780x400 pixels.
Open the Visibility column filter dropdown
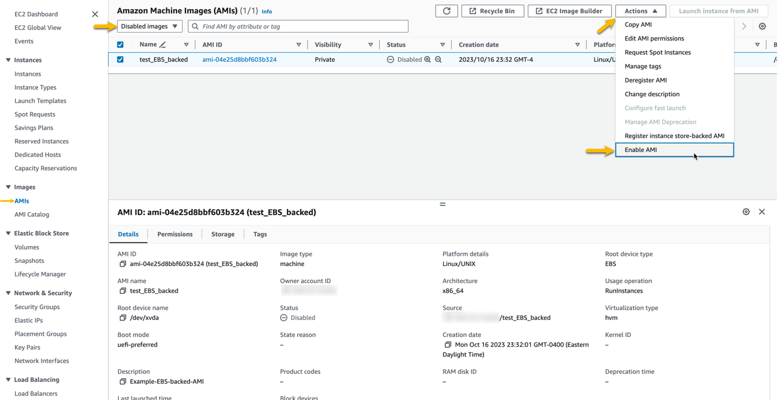[370, 44]
